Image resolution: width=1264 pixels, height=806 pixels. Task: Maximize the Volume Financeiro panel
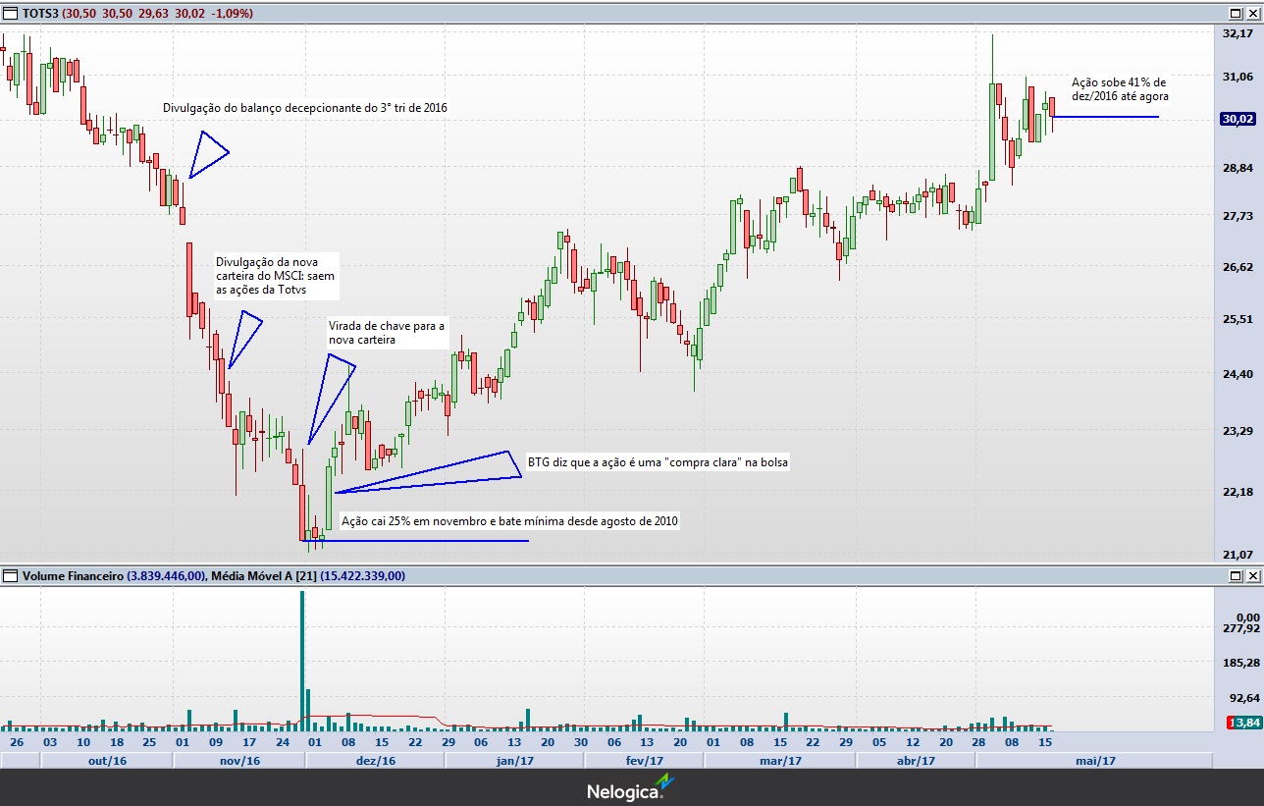pos(1235,576)
